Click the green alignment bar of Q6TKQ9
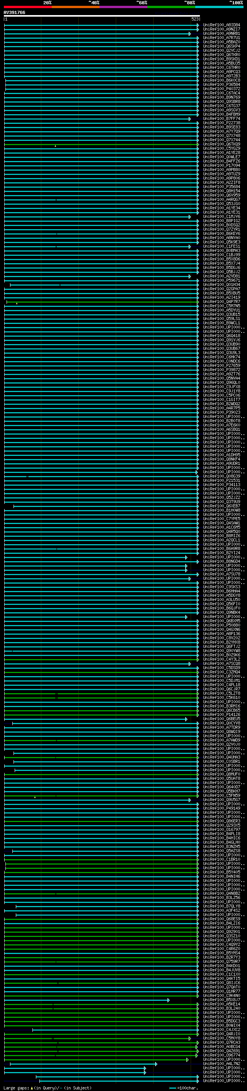 (x=101, y=144)
